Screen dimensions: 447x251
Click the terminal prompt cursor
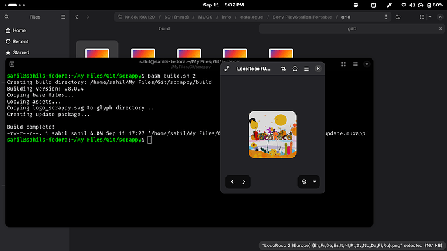click(150, 140)
